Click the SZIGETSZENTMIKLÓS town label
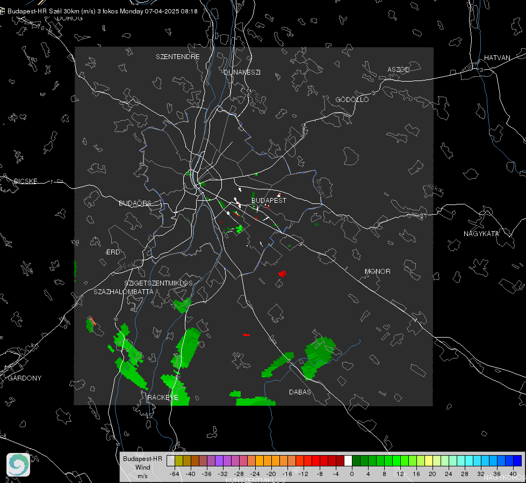This screenshot has height=483, width=526. point(158,283)
